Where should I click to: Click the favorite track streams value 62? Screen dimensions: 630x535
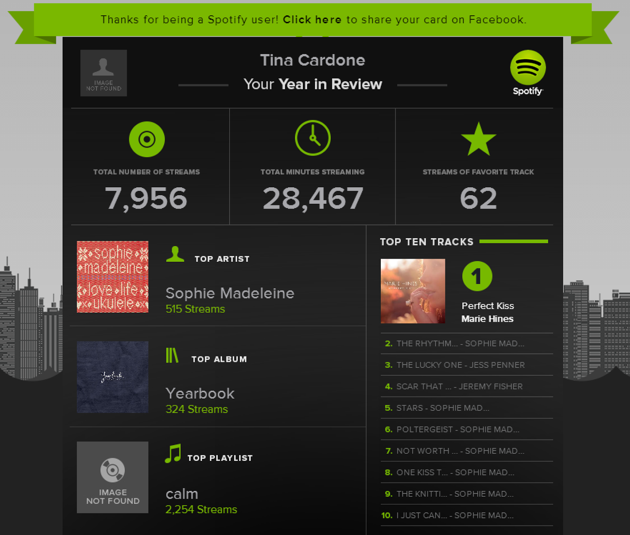pos(478,198)
